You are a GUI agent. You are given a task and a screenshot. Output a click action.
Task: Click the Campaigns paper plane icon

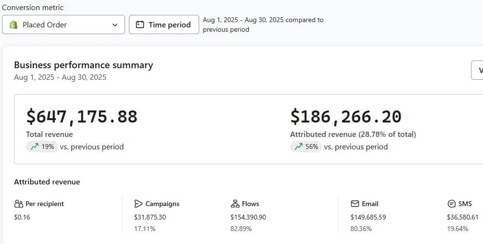point(139,204)
